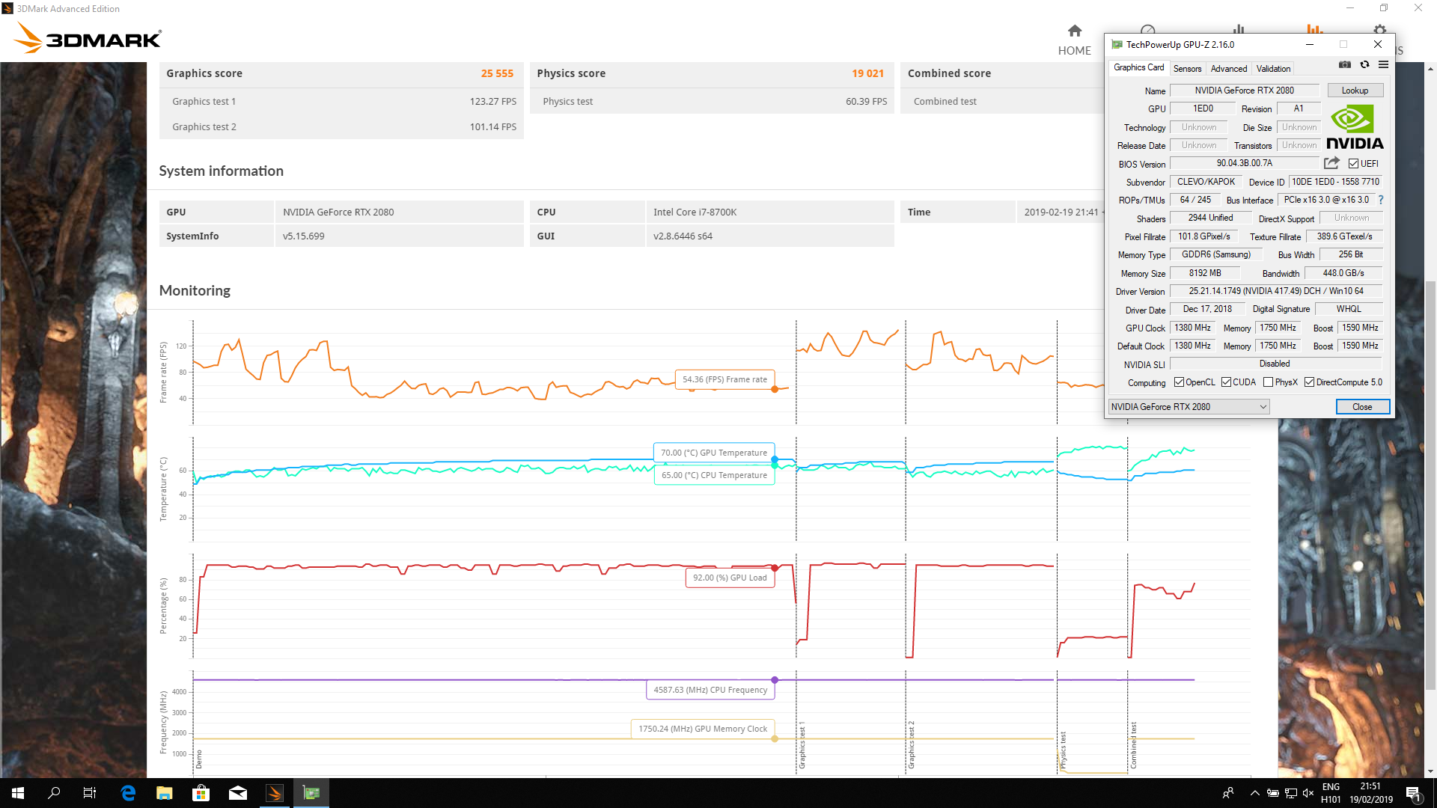Click the ENG H101 language indicator
This screenshot has height=808, width=1437.
coord(1331,793)
